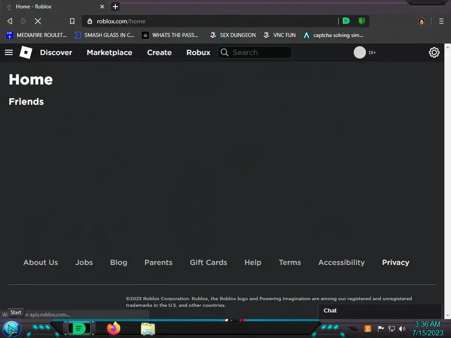Image resolution: width=451 pixels, height=338 pixels.
Task: Open the browser main menu icon
Action: point(441,21)
